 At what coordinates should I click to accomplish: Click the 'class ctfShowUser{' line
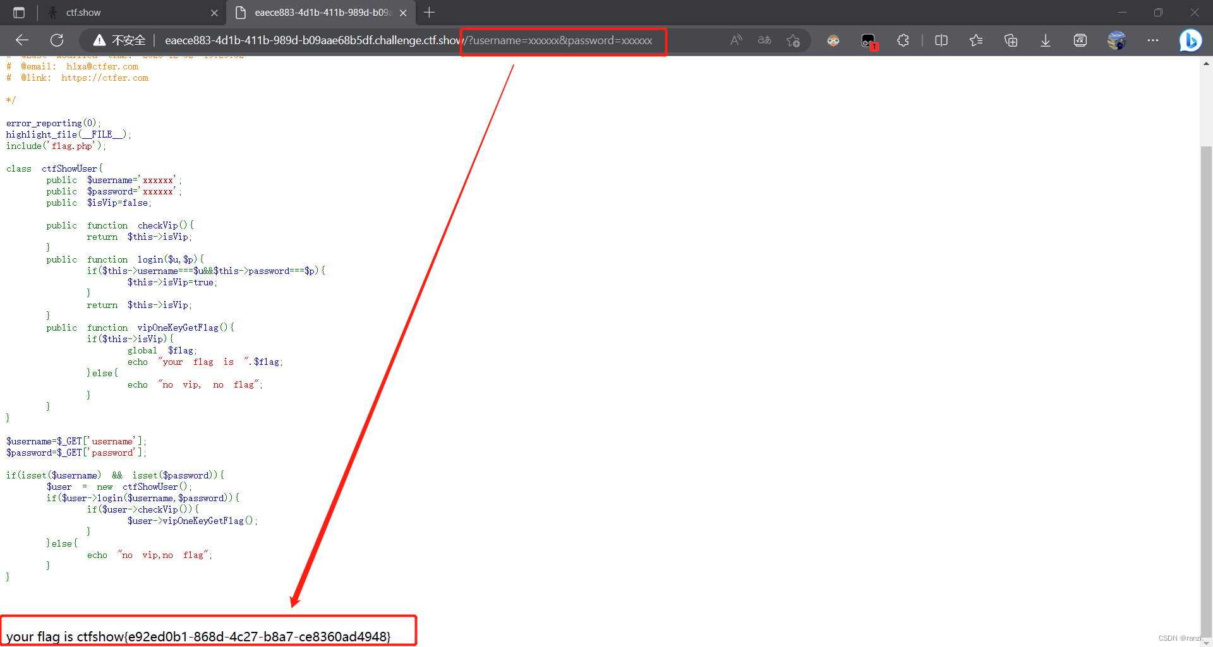pos(54,169)
